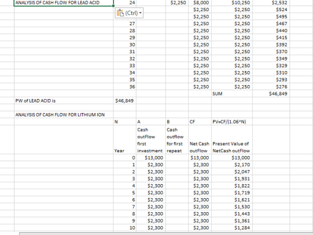This screenshot has width=313, height=235.
Task: Select the 'Cash outflow for first repeat' header
Action: click(177, 140)
